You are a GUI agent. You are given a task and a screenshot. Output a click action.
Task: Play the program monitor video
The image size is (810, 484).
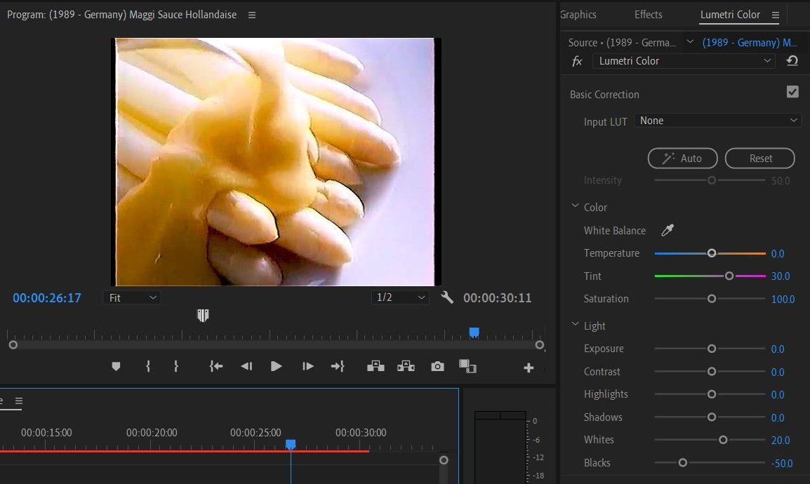[277, 366]
